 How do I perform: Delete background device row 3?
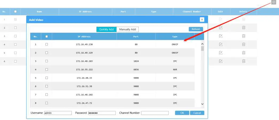point(244,36)
